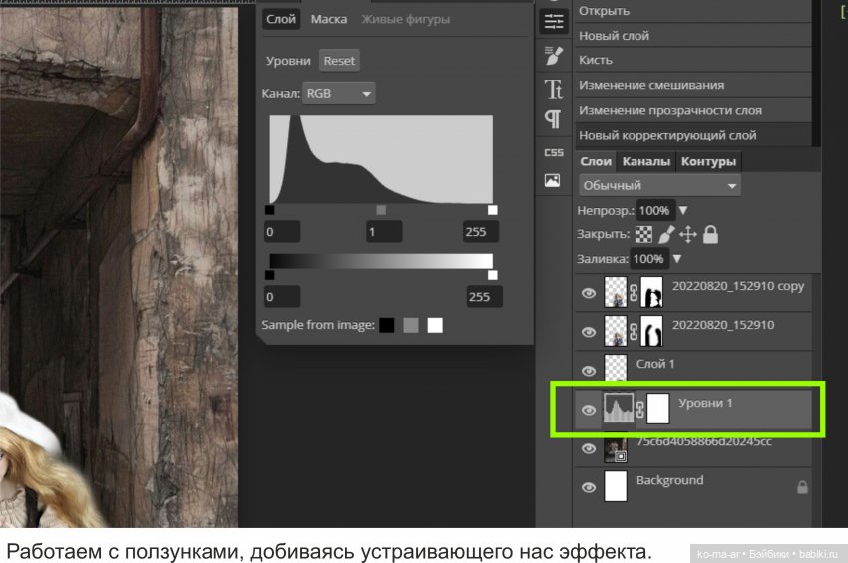Select history step Новый слой
Image resolution: width=848 pixels, height=563 pixels.
click(x=692, y=36)
